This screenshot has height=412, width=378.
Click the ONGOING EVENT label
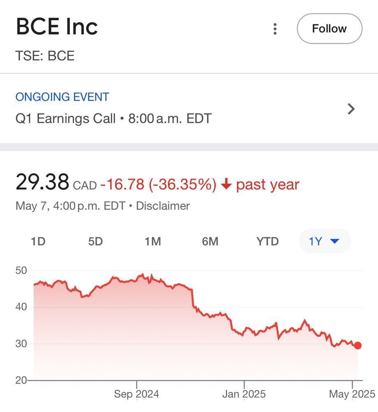tap(62, 97)
